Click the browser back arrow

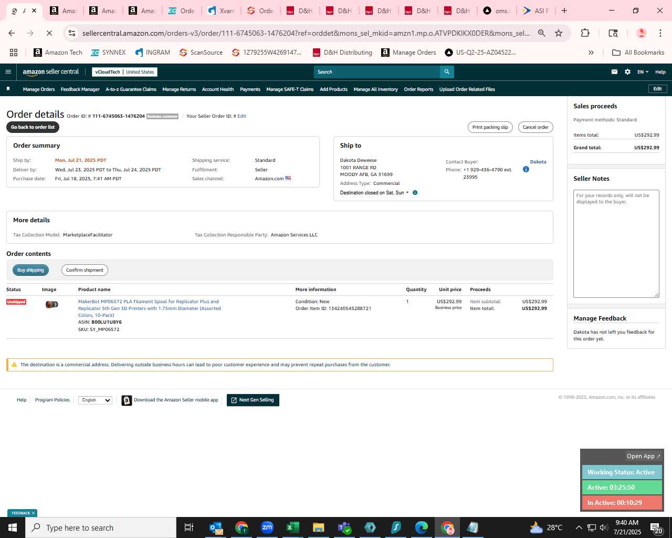pos(12,33)
